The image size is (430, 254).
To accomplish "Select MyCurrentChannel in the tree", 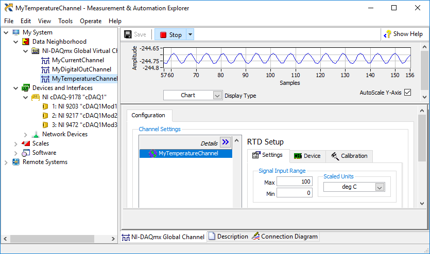I will click(78, 60).
